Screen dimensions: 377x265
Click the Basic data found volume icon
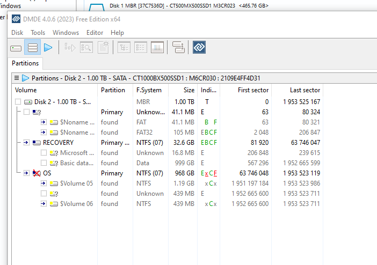(54, 163)
